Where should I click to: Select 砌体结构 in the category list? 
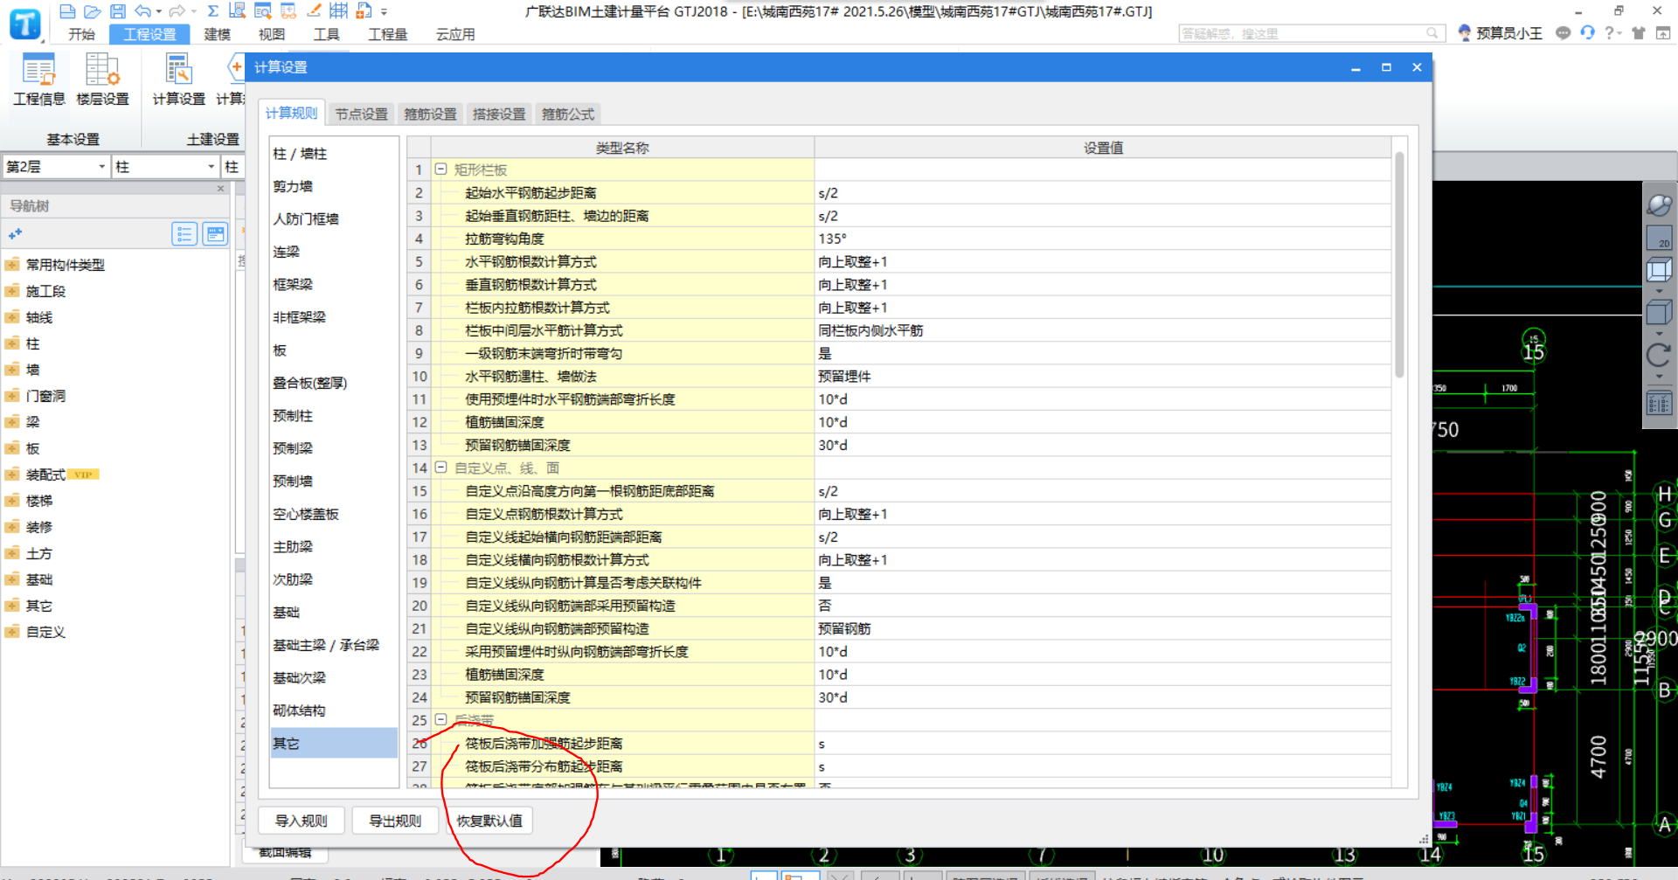(x=334, y=710)
